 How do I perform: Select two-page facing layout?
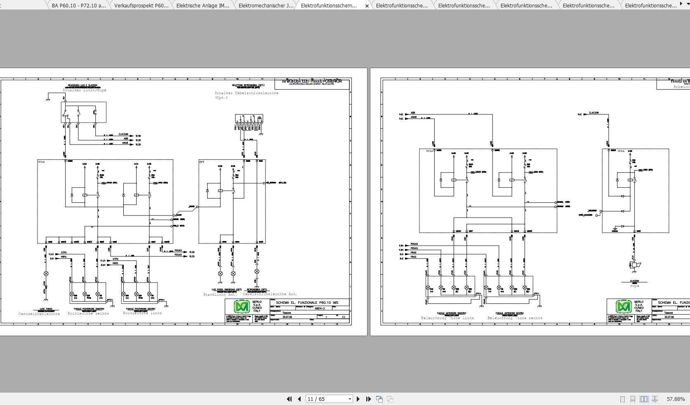point(644,399)
